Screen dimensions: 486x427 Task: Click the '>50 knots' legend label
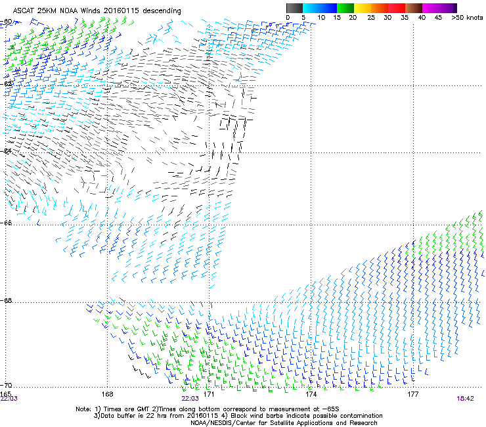[467, 18]
